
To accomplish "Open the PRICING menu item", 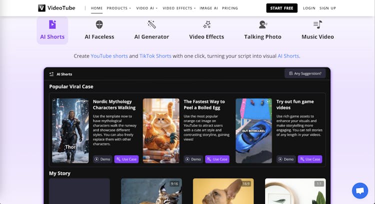I will 230,8.
